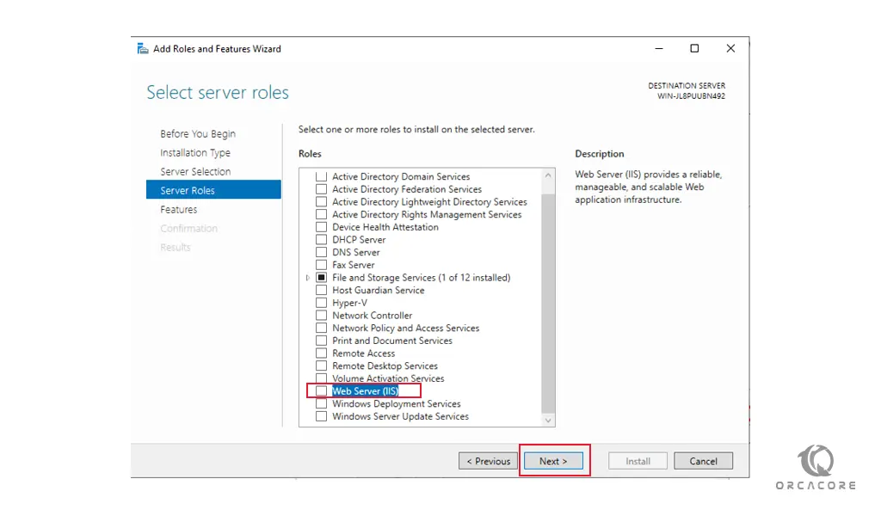The height and width of the screenshot is (516, 881).
Task: Check Active Directory Federation Services checkbox
Action: click(x=321, y=189)
